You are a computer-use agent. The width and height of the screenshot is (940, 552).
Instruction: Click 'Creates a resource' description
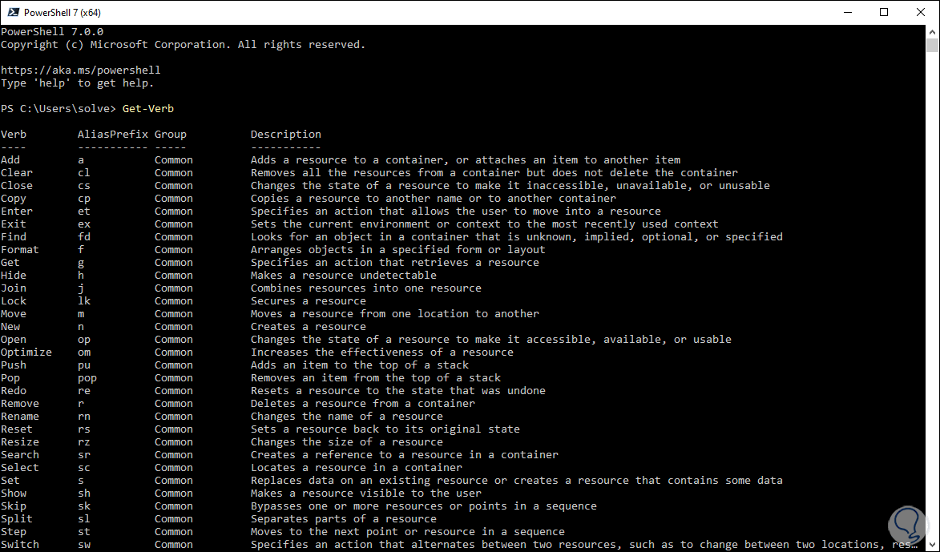coord(309,327)
